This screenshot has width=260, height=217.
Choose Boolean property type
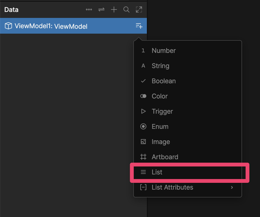pos(188,81)
